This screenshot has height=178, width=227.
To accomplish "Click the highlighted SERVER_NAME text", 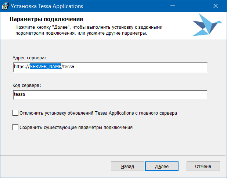I will click(x=46, y=67).
